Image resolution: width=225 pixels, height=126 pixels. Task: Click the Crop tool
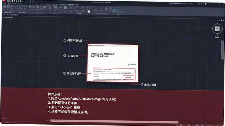[61, 8]
